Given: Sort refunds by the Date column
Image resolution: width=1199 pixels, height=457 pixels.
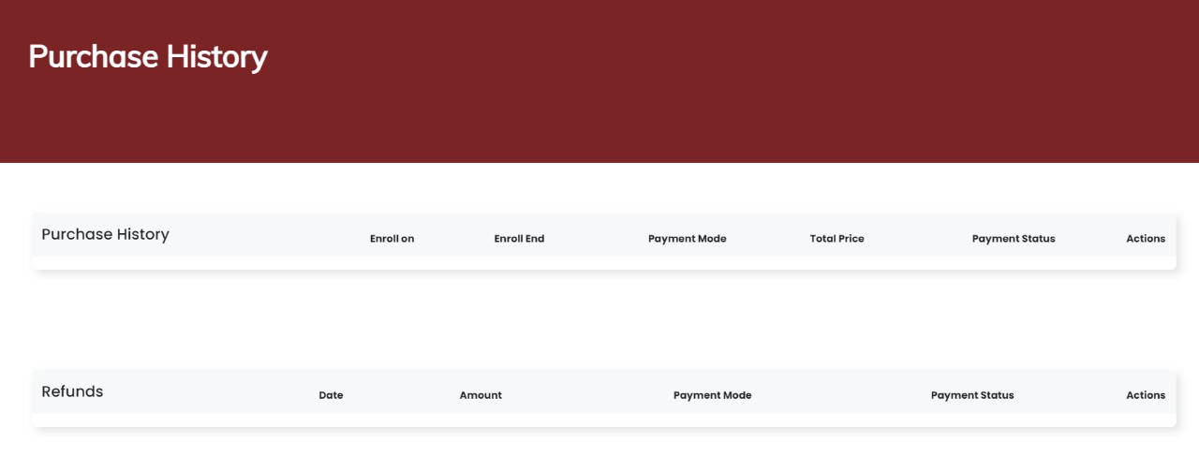Looking at the screenshot, I should point(331,395).
